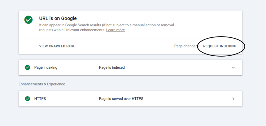Open the Learn more link
Viewport: 266px width, 126px height.
tap(115, 30)
